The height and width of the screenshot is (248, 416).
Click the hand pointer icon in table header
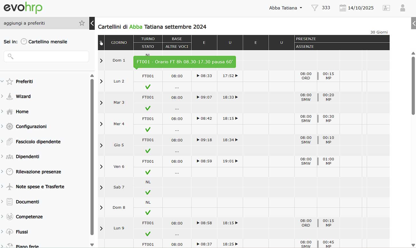click(101, 43)
